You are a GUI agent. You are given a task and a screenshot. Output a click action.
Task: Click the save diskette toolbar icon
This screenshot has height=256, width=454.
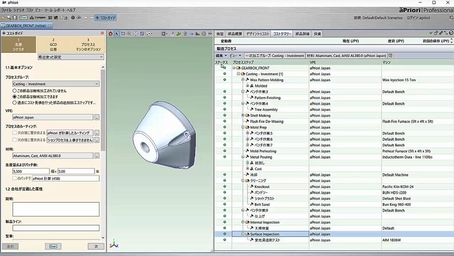click(15, 18)
